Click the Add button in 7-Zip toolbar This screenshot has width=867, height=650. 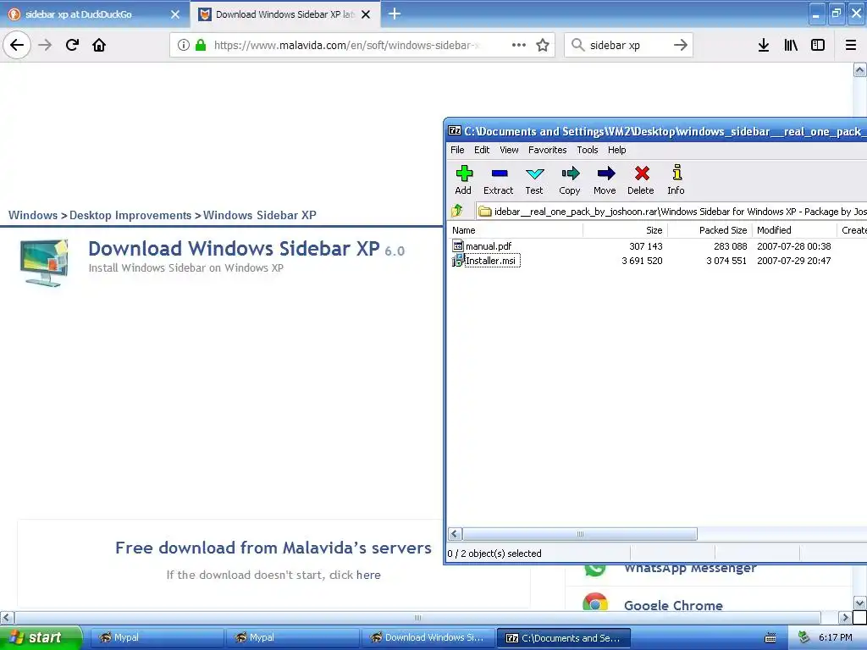click(463, 180)
